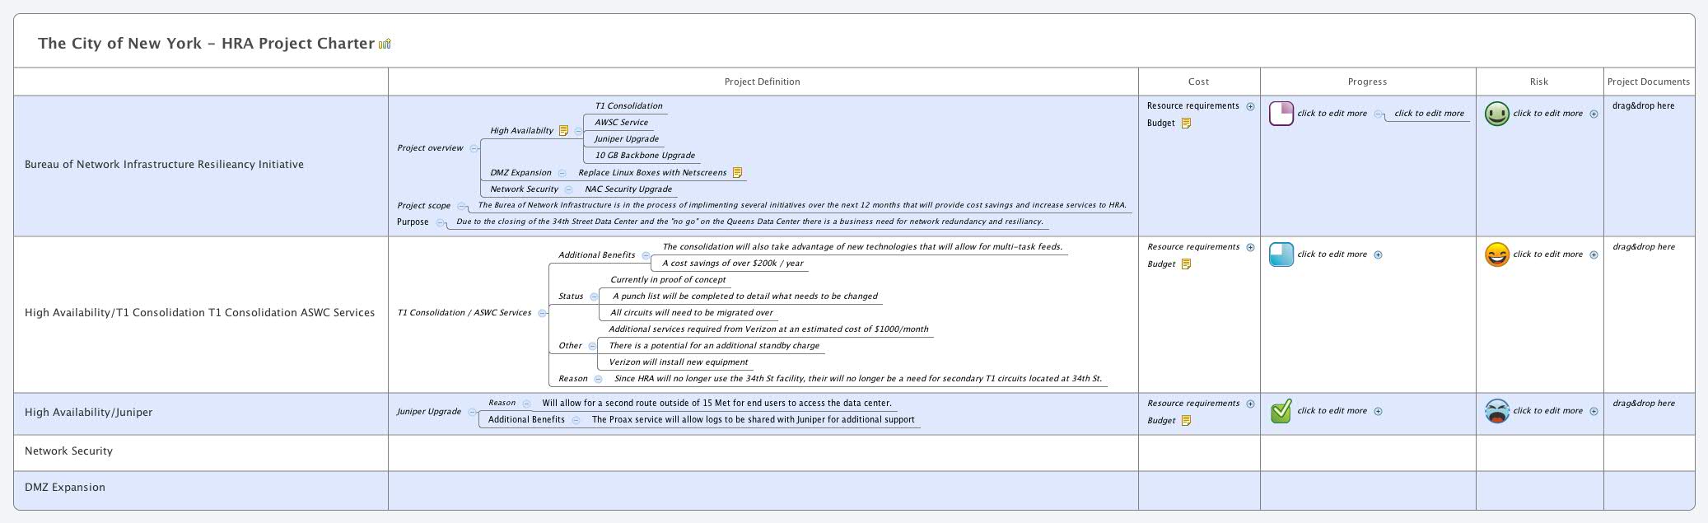Select the High Availability/Juniper row label
The image size is (1708, 523).
tap(88, 413)
